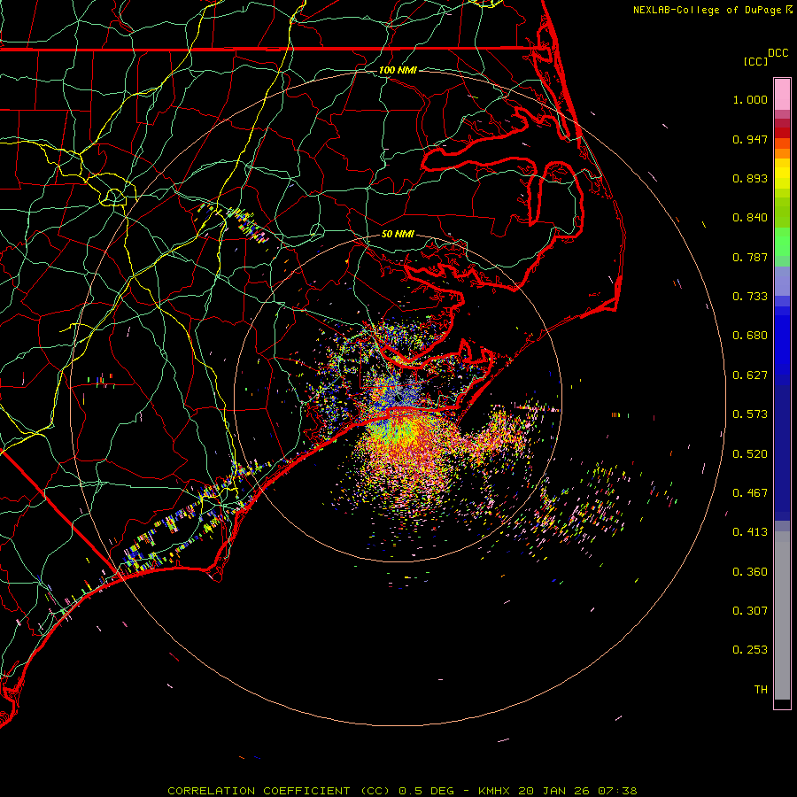Image resolution: width=797 pixels, height=797 pixels.
Task: Click the KMHX 20 JAN 26 07:38 timestamp
Action: coord(558,791)
